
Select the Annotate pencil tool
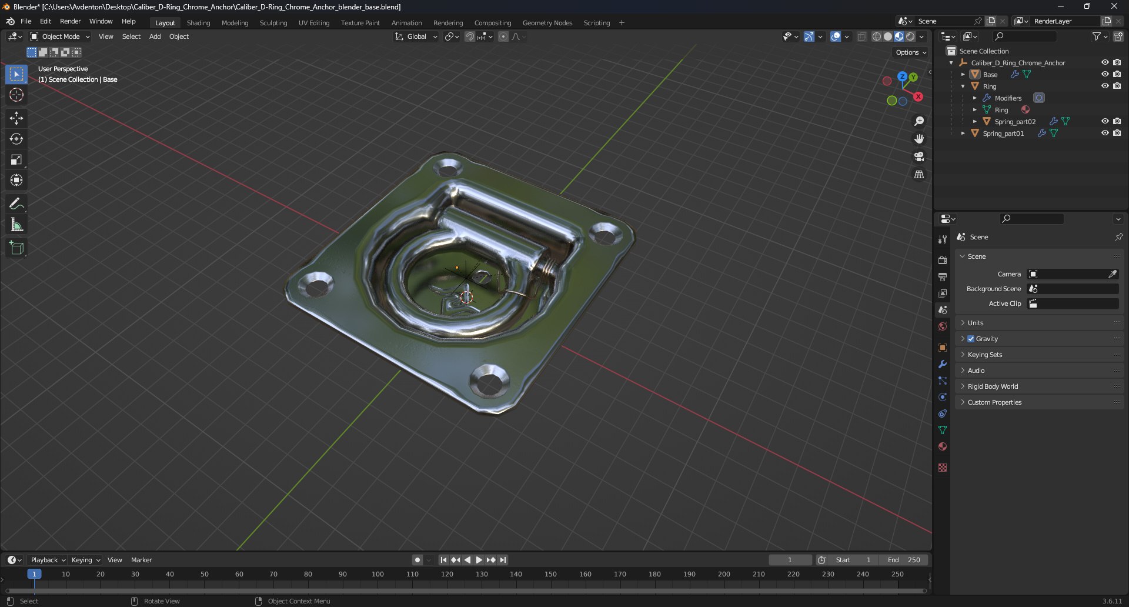click(x=16, y=204)
